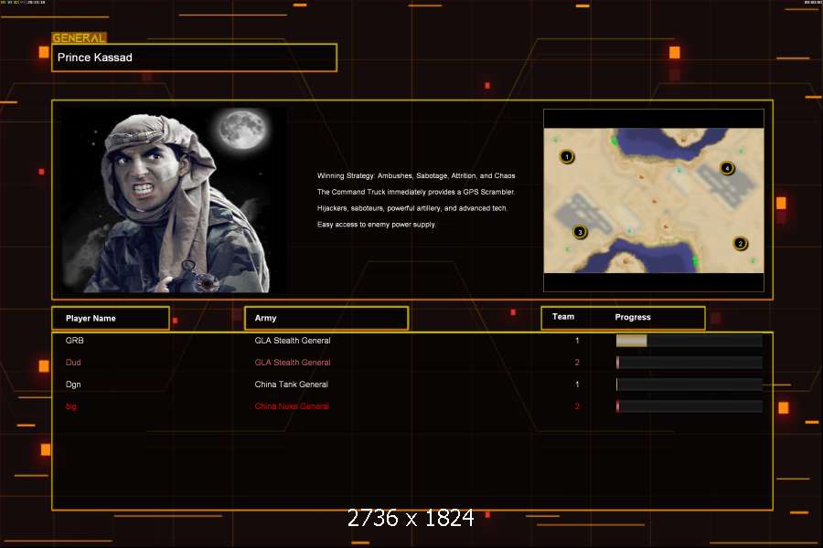This screenshot has height=548, width=823.
Task: Select start position marker 3 on minimap
Action: pyautogui.click(x=579, y=232)
